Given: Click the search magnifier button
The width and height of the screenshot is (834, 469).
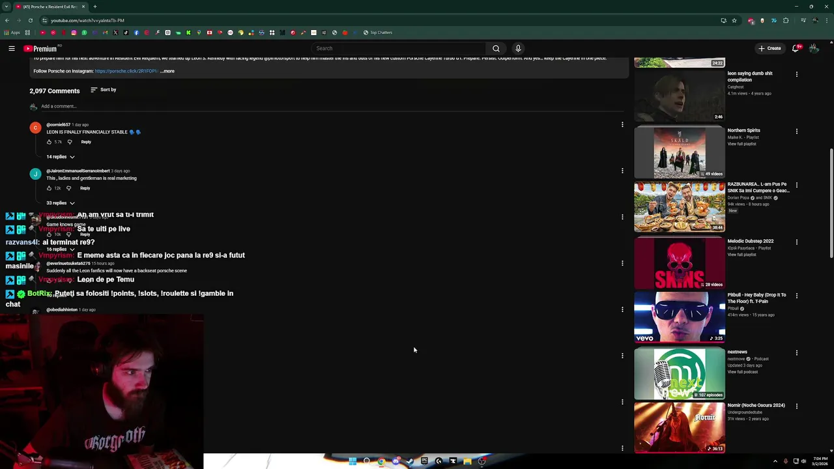Looking at the screenshot, I should pyautogui.click(x=496, y=48).
